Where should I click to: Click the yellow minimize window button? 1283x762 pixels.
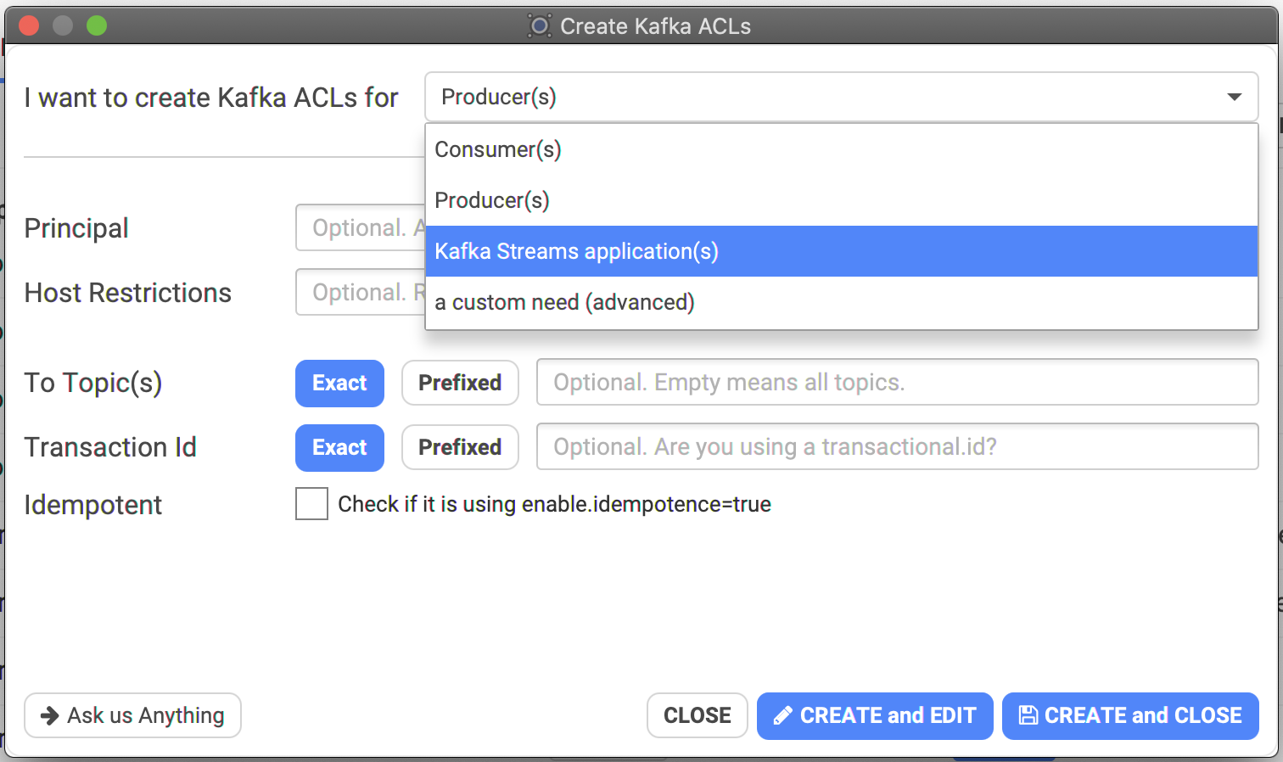point(63,25)
